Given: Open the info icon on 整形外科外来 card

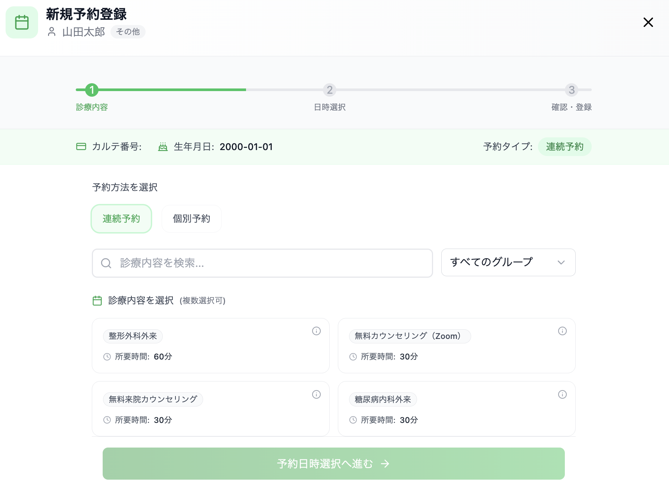Looking at the screenshot, I should pos(316,331).
